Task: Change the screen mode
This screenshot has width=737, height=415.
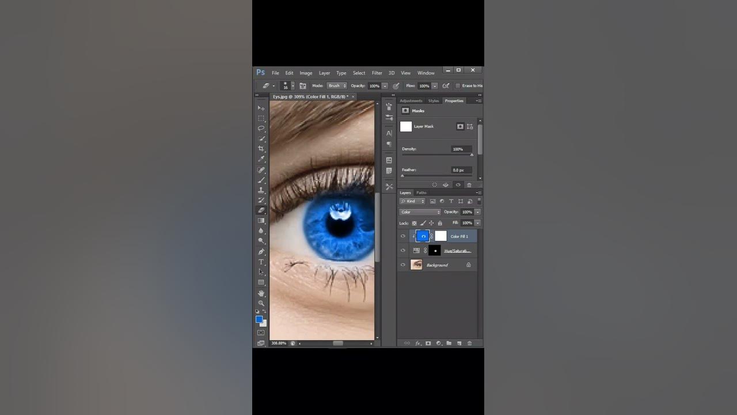Action: (261, 343)
